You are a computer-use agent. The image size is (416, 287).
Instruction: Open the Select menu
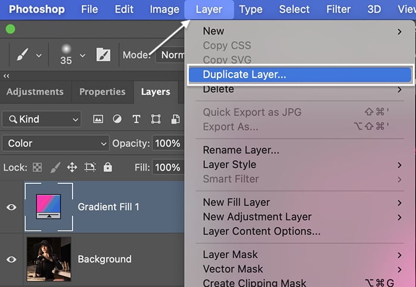click(294, 10)
